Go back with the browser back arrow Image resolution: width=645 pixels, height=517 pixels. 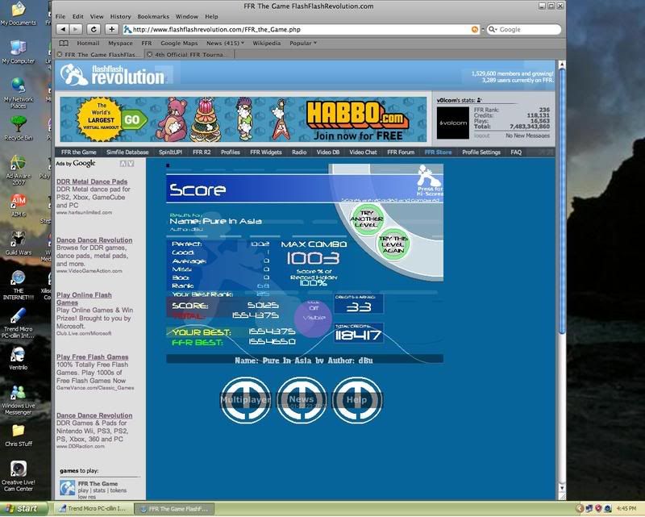63,29
